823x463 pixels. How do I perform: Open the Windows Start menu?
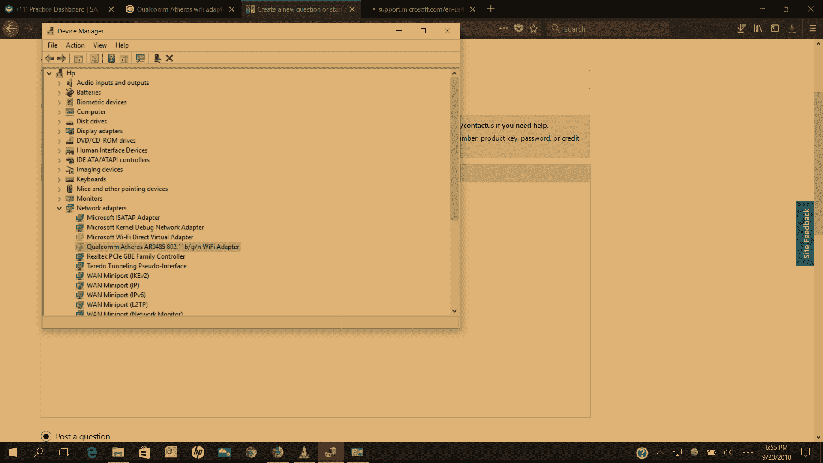[x=13, y=452]
